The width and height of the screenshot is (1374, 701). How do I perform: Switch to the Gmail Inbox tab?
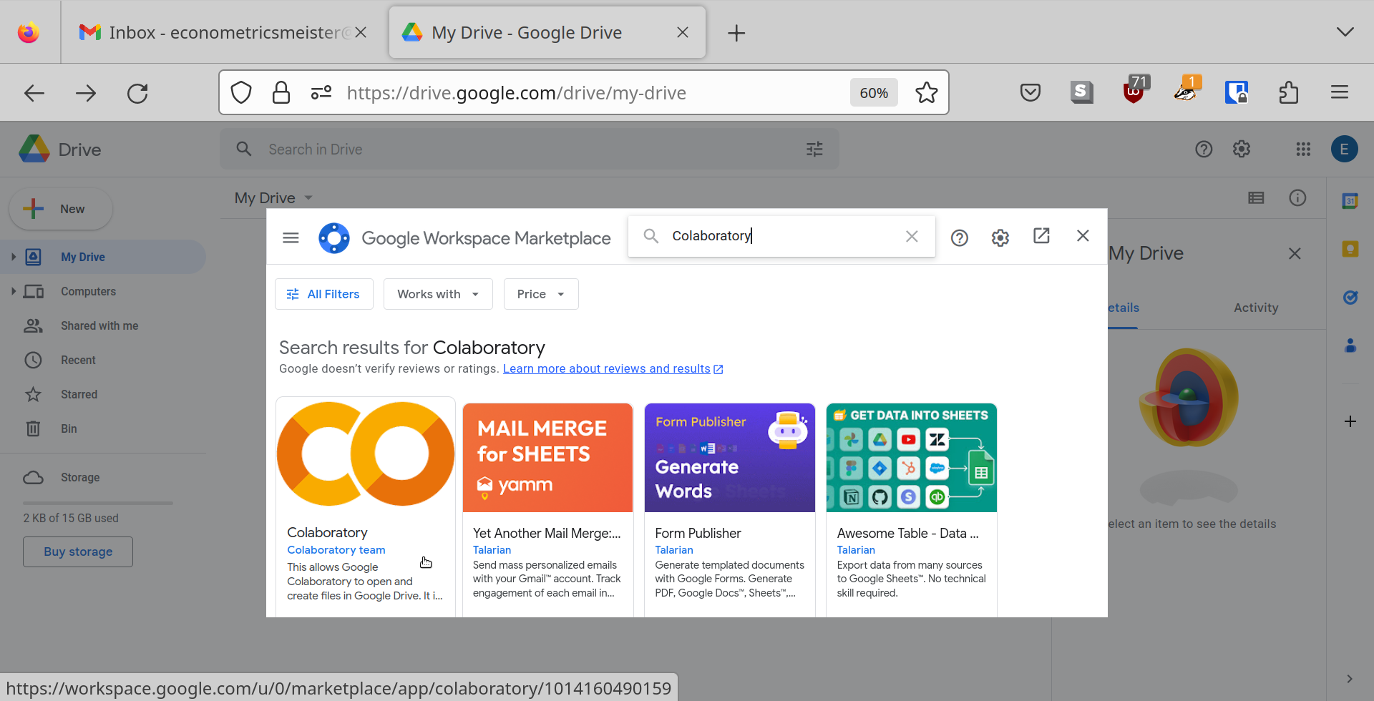222,32
